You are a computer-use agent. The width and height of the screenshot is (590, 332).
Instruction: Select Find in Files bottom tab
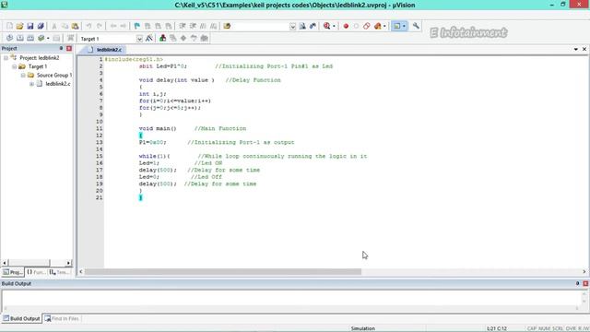[x=62, y=318]
